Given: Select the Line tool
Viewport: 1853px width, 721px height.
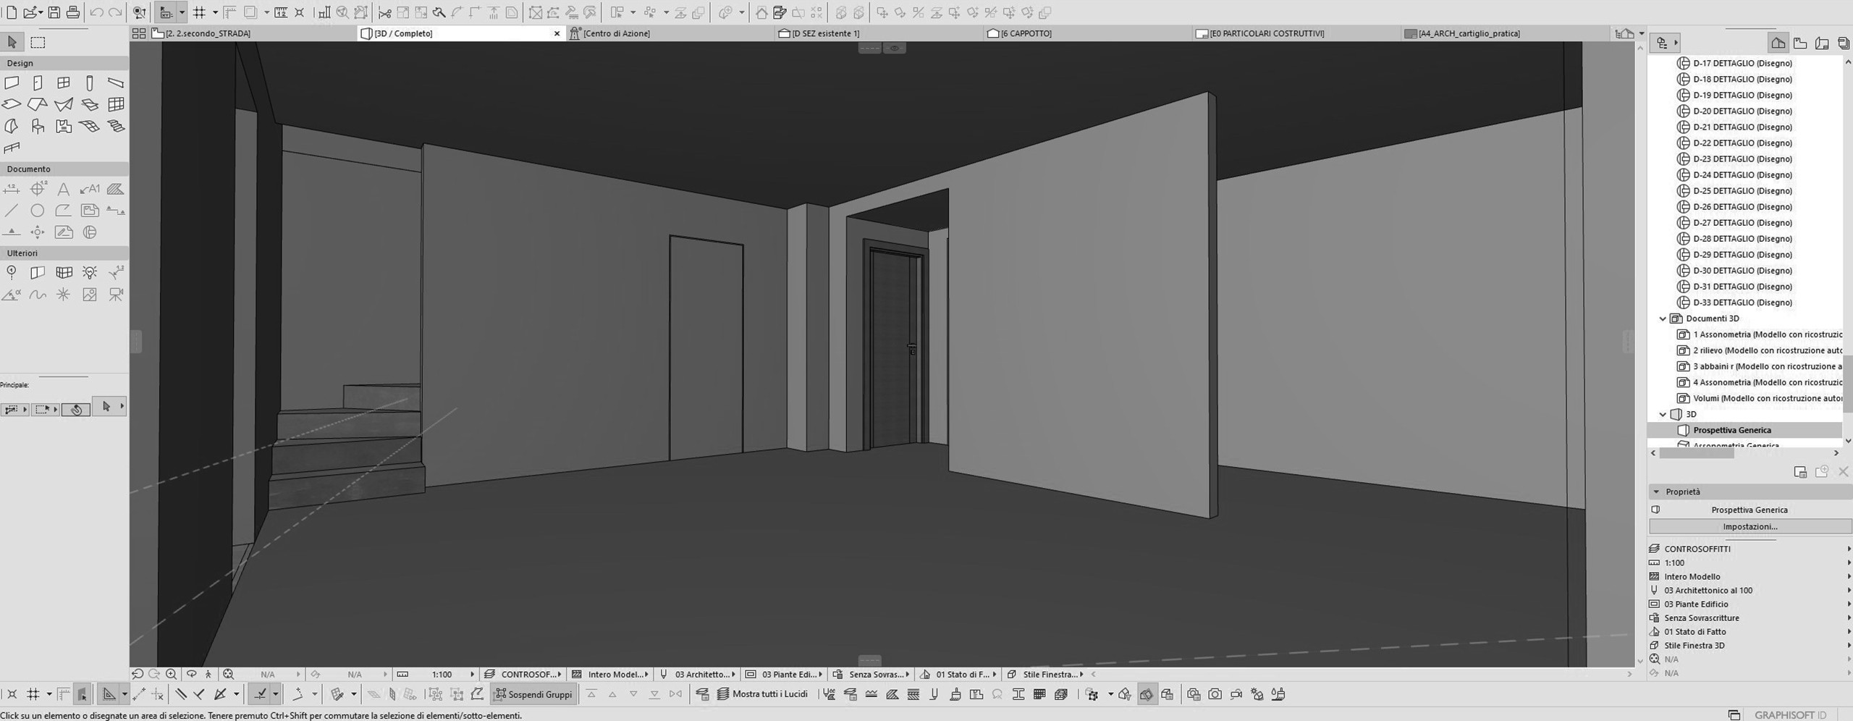Looking at the screenshot, I should (12, 211).
